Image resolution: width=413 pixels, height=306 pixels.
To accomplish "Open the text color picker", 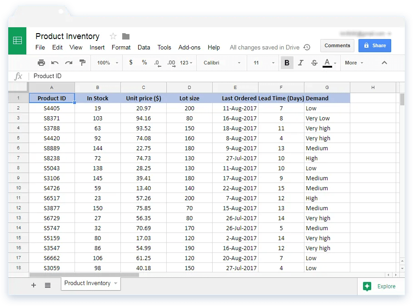I will coord(328,63).
